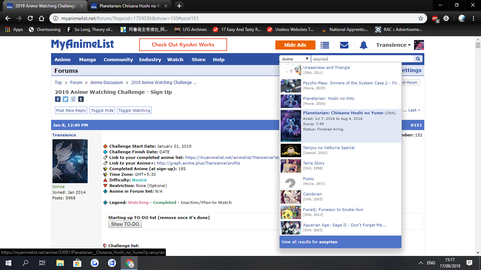Open Cambrian search result
This screenshot has height=270, width=481.
(341, 197)
